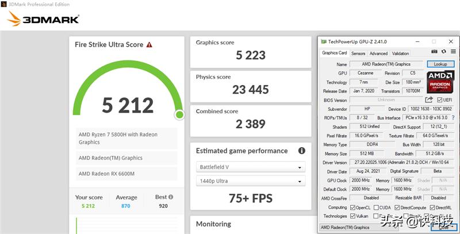Open the GPU-Z hamburger menu
Image resolution: width=460 pixels, height=234 pixels.
[453, 52]
